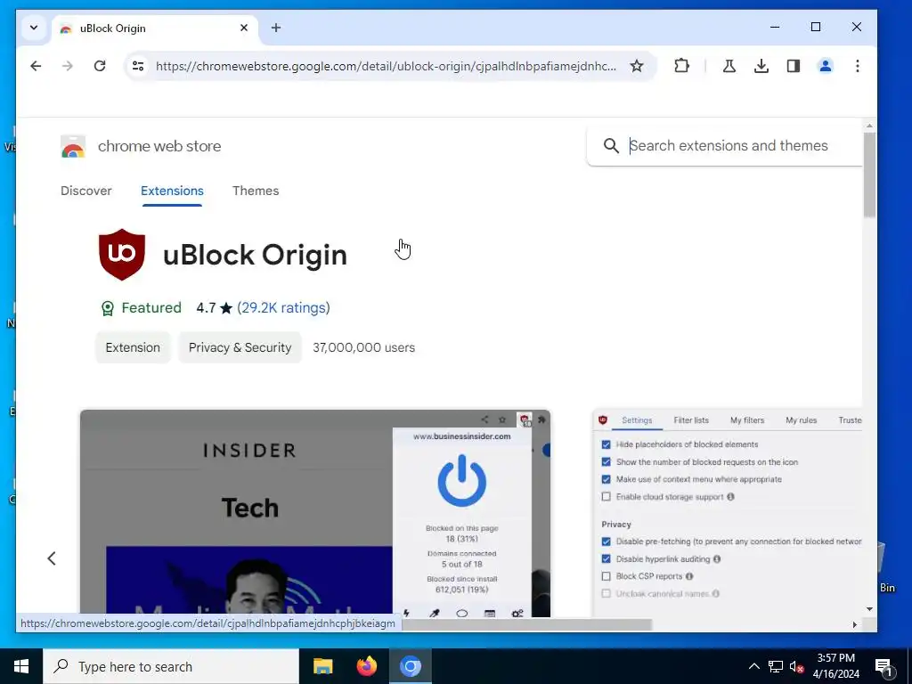Open site information icon in address bar
Viewport: 912px width, 684px height.
(138, 66)
